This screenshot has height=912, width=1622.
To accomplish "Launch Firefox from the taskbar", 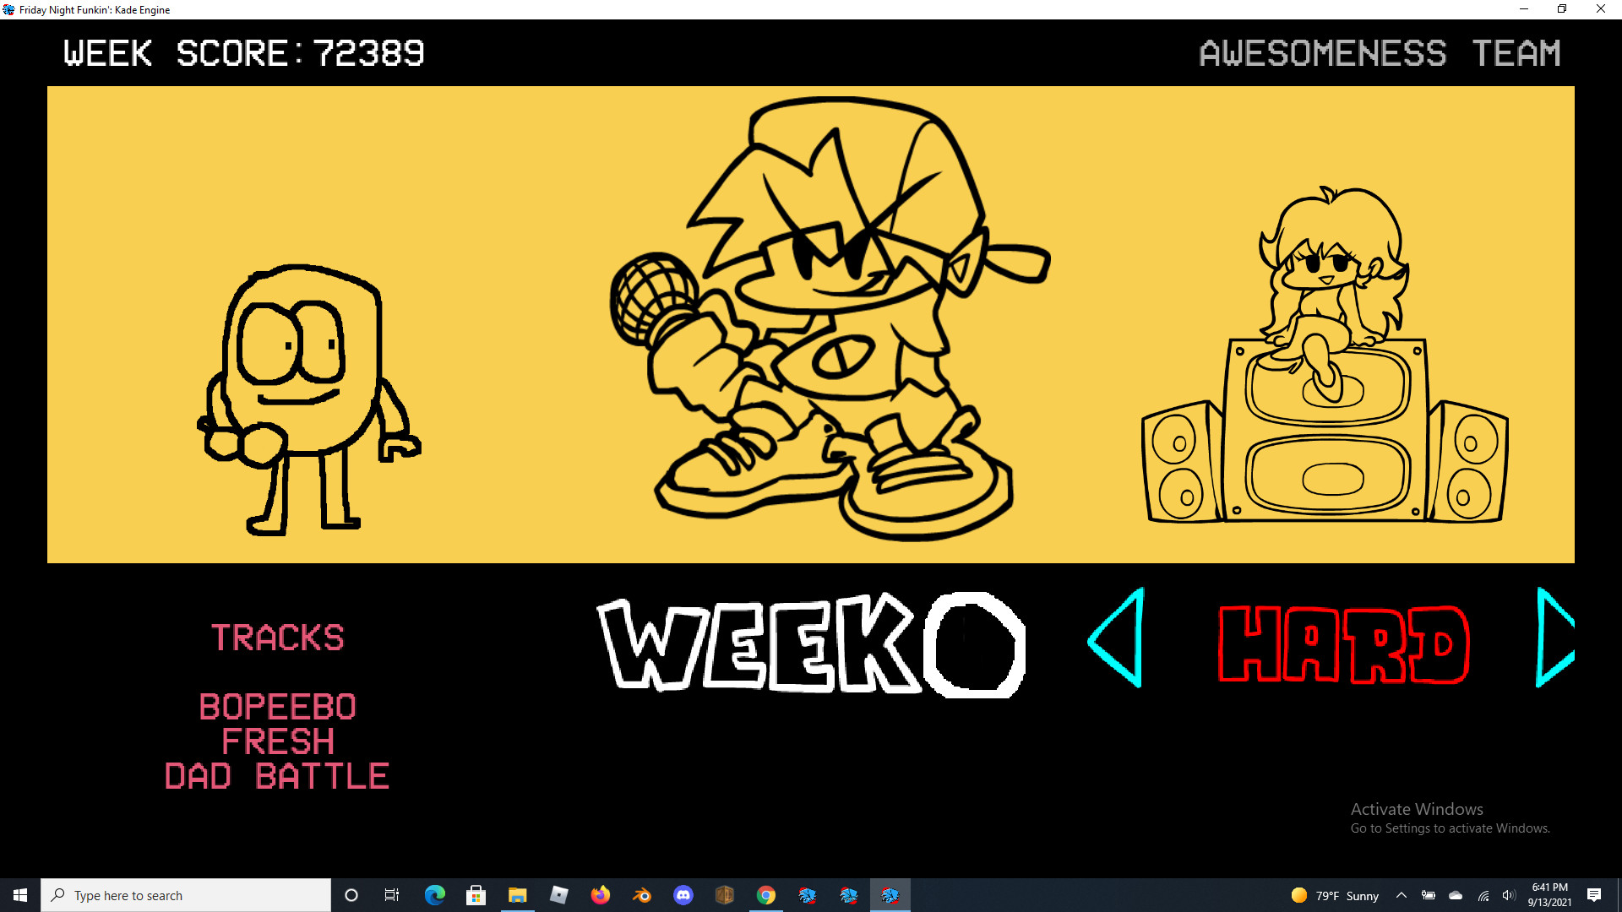I will point(601,895).
